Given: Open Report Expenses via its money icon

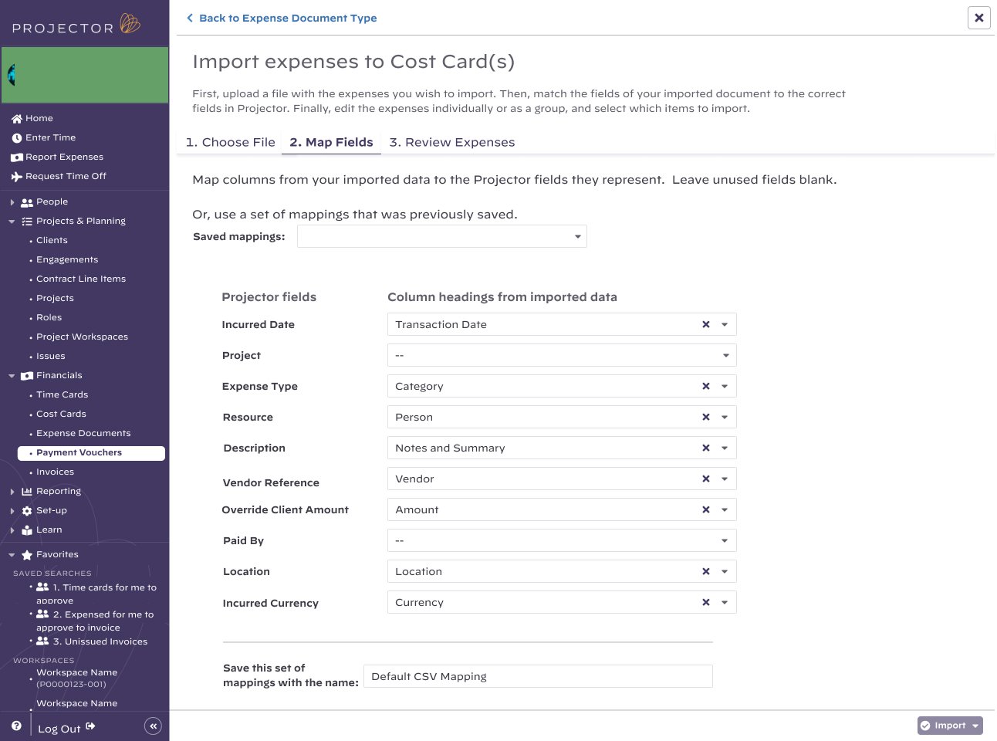Looking at the screenshot, I should 17,157.
